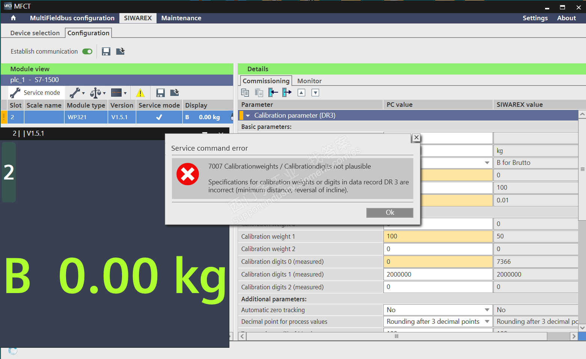Open the dropdown next to B for Brutto
The image size is (586, 359).
(x=487, y=163)
